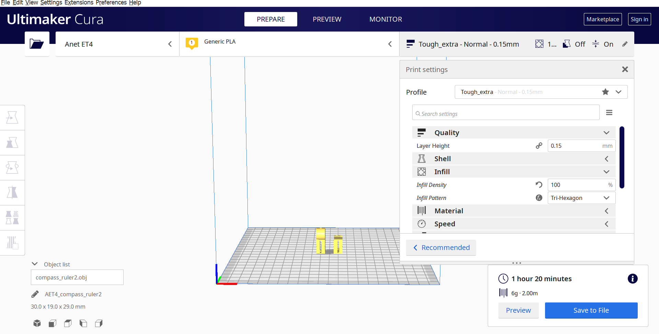
Task: Open the Per Model Settings tool
Action: pos(12,217)
